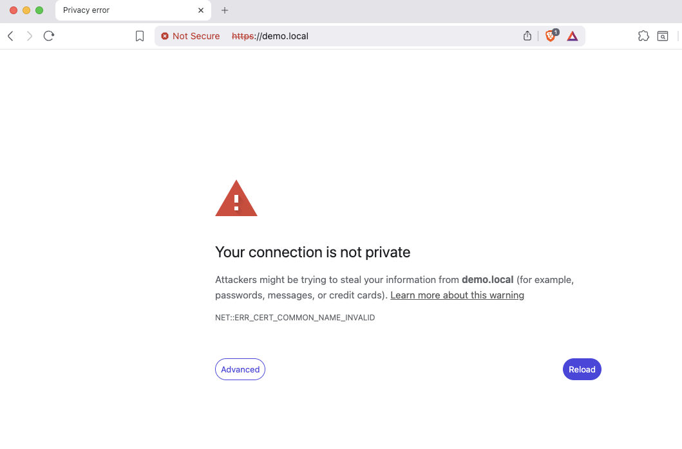Click the Shields notification badge
Screen dimensions: 682x449
[x=556, y=31]
